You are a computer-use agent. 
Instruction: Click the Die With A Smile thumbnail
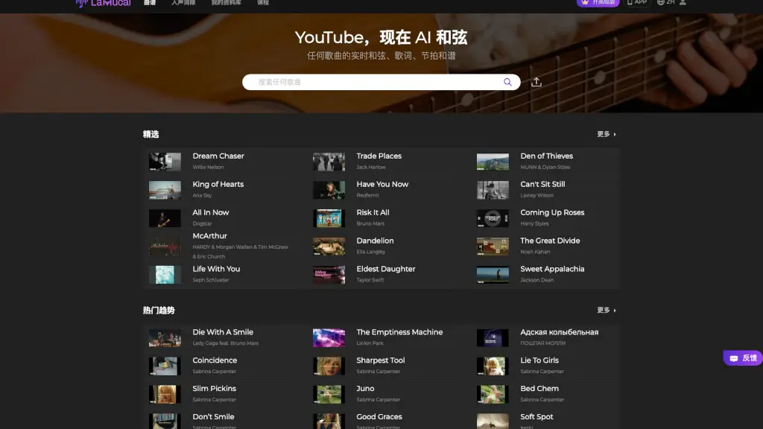tap(165, 338)
